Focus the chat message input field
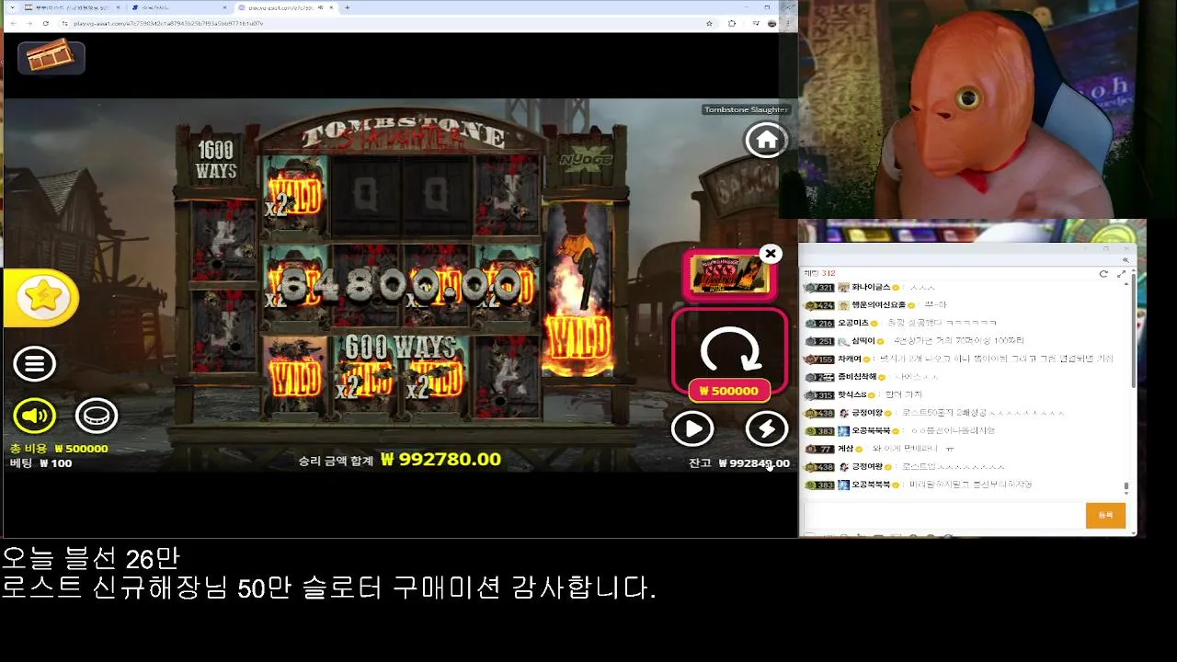Viewport: 1177px width, 662px height. tap(943, 515)
